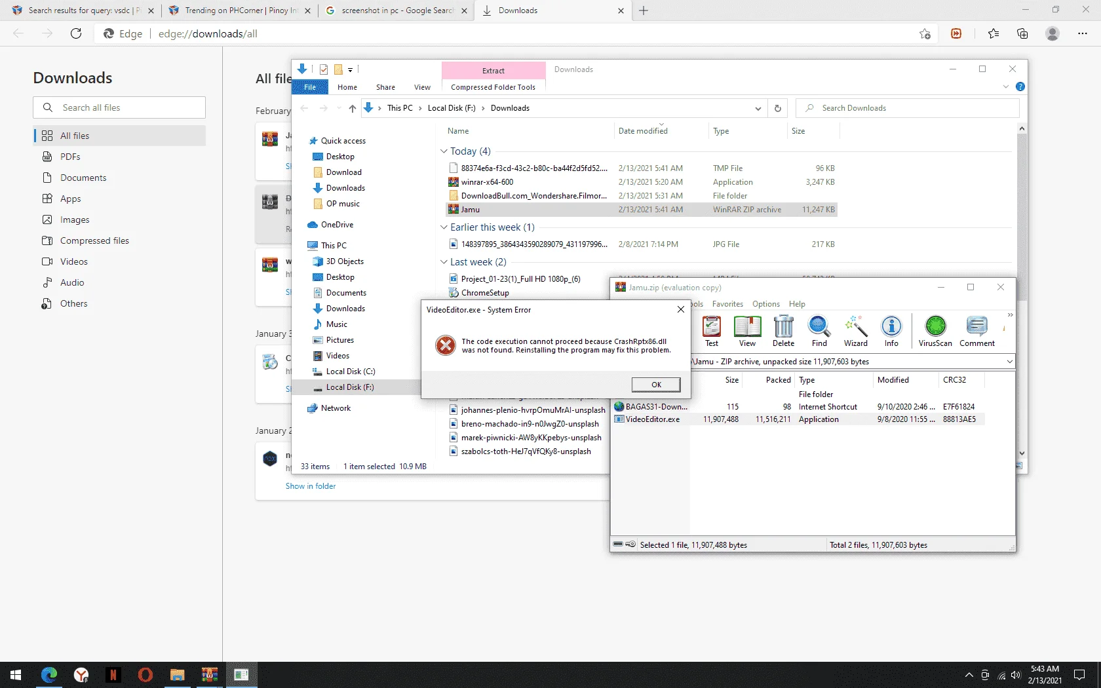Go up one folder in Explorer
Screen dimensions: 1101x688
click(353, 108)
